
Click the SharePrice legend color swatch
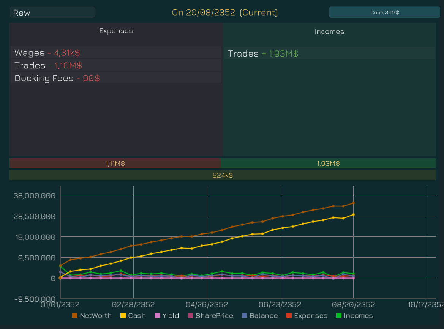191,316
